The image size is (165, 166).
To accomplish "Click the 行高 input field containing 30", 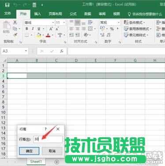I will pyautogui.click(x=48, y=139).
